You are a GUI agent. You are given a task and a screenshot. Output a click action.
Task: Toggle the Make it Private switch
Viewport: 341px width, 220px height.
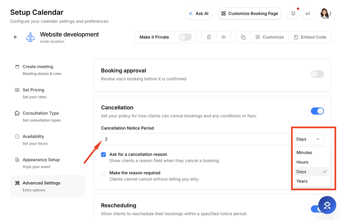(185, 37)
